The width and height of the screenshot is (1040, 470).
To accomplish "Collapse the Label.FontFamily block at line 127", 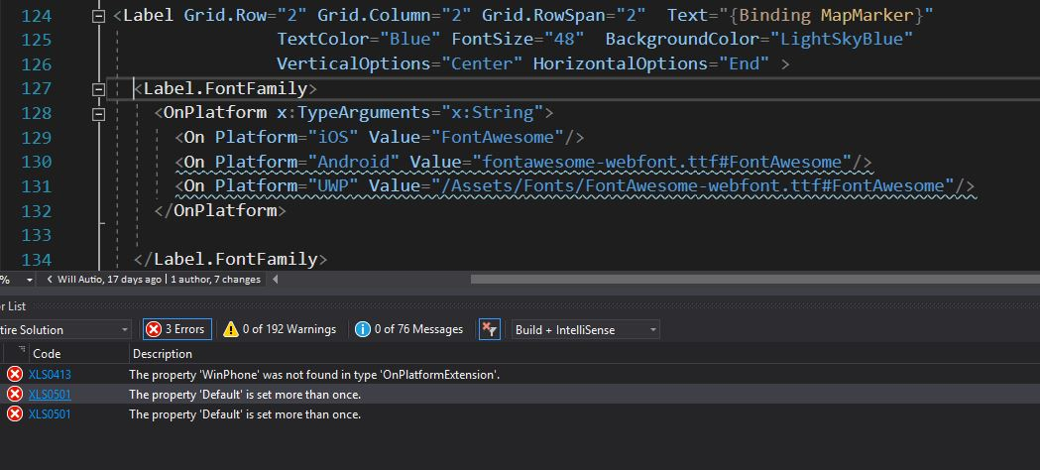I will [98, 89].
